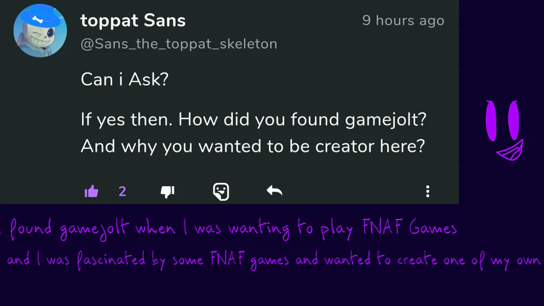
Task: Click the handwritten words "FNAF Games"
Action: point(409,229)
